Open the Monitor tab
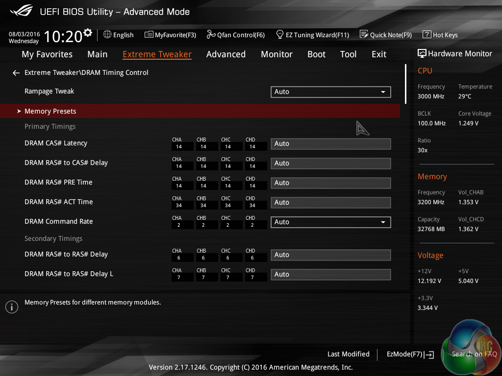 276,54
